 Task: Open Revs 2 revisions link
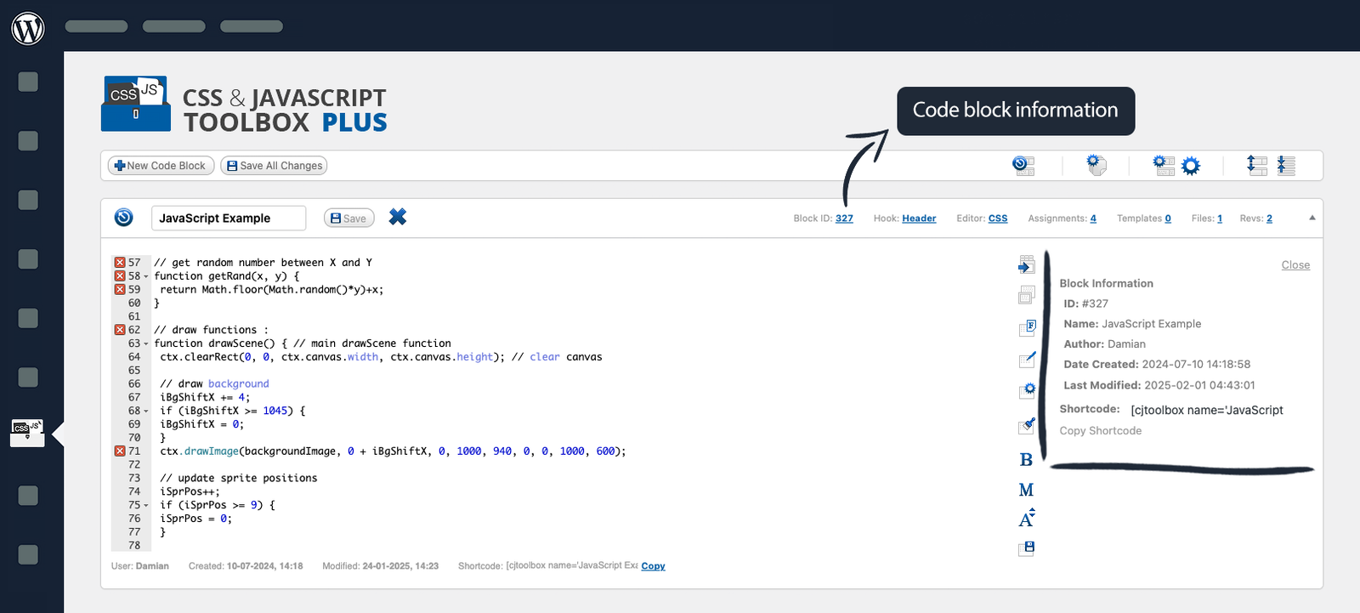pyautogui.click(x=1269, y=219)
